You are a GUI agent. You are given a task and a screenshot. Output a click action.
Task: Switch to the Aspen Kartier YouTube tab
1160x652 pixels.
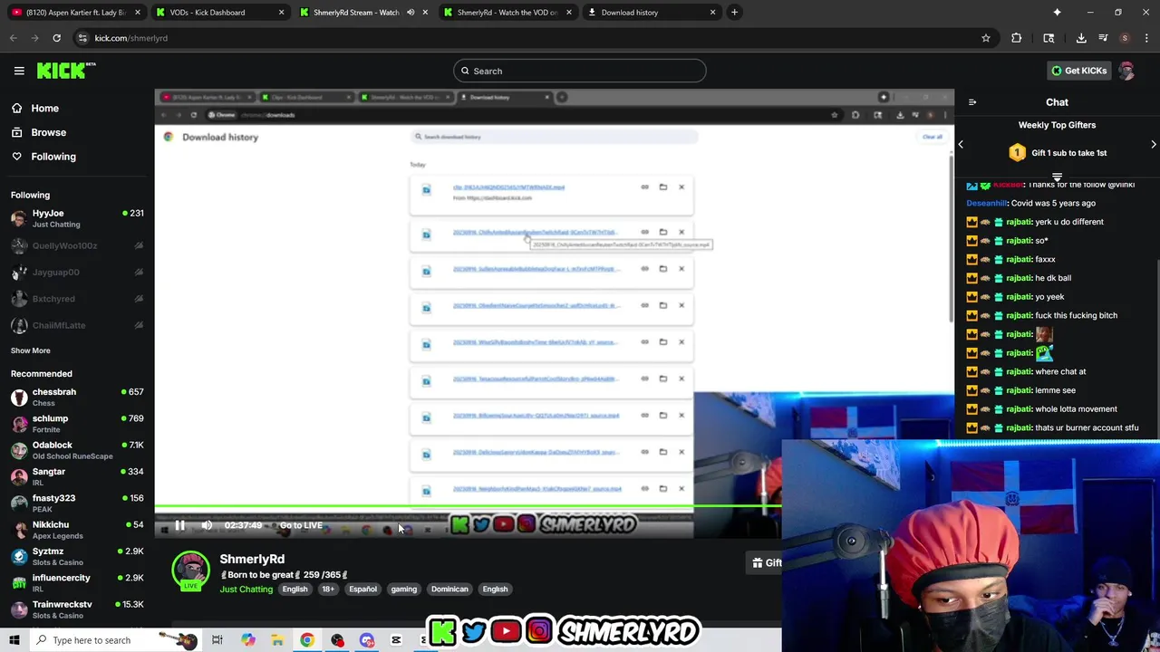coord(75,13)
